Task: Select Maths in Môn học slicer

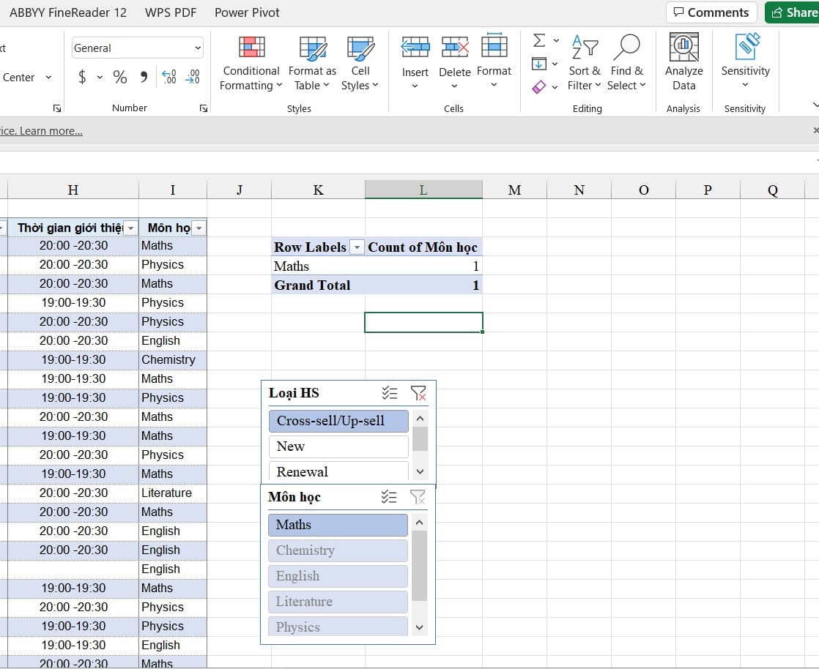Action: [338, 525]
